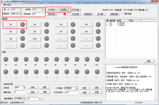
Task: Click the JD9 relay indicator light
Action: point(23,39)
